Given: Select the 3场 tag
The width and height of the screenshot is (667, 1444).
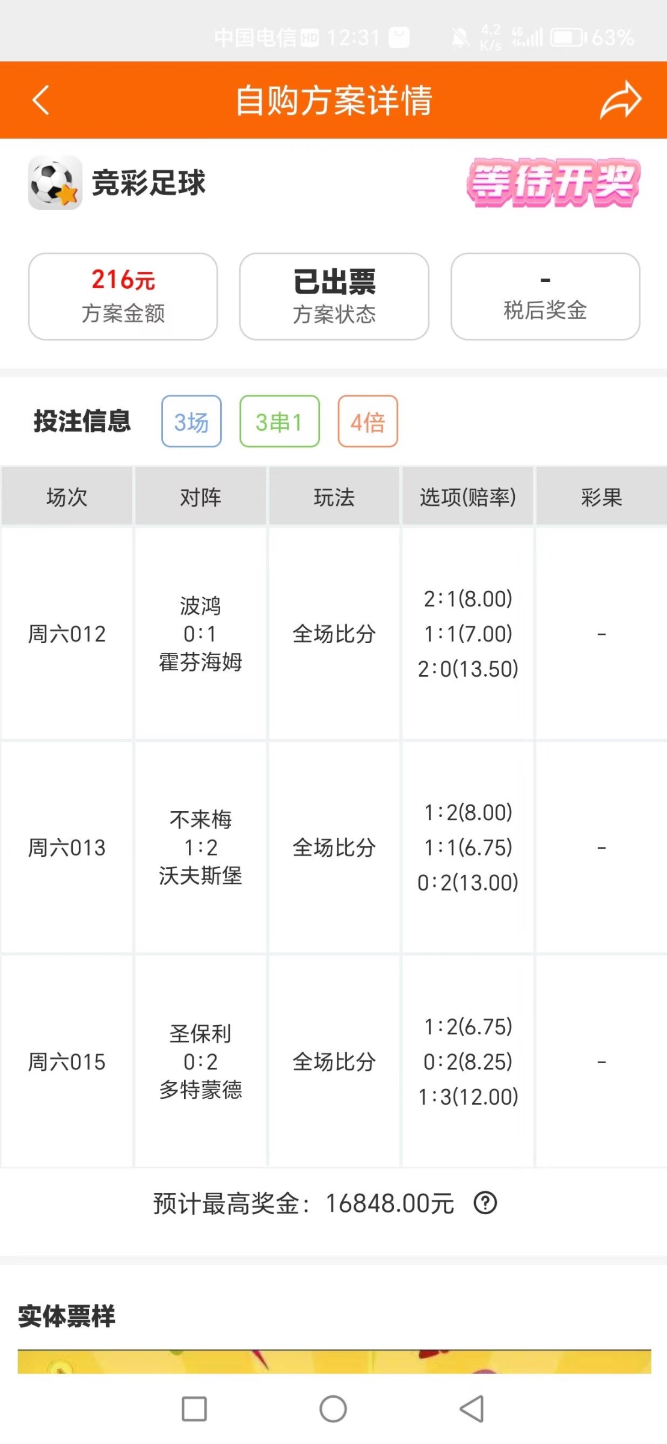Looking at the screenshot, I should (191, 422).
